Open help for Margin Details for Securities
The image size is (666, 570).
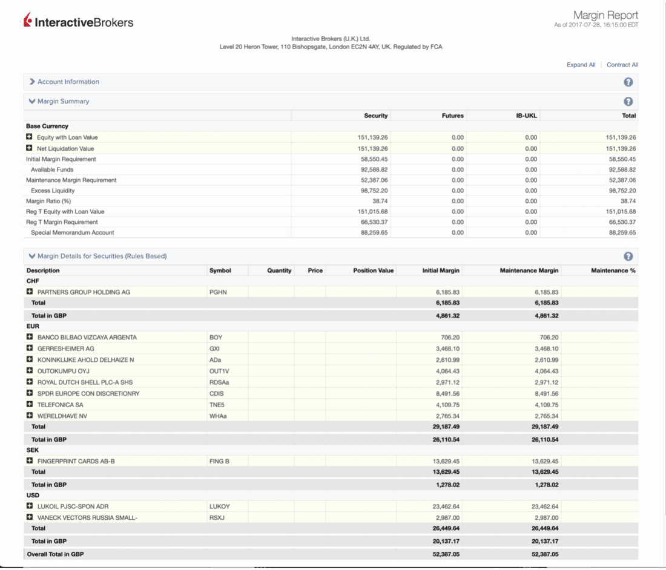coord(628,257)
